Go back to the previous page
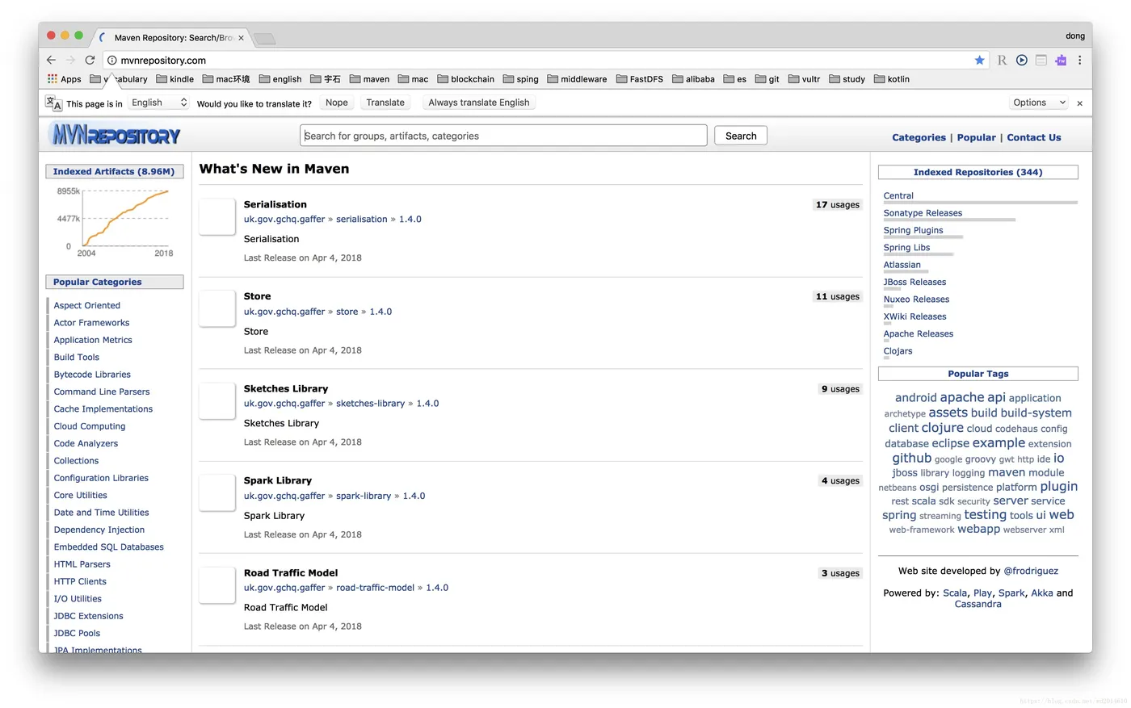Screen dimensions: 1131x708 click(x=51, y=61)
